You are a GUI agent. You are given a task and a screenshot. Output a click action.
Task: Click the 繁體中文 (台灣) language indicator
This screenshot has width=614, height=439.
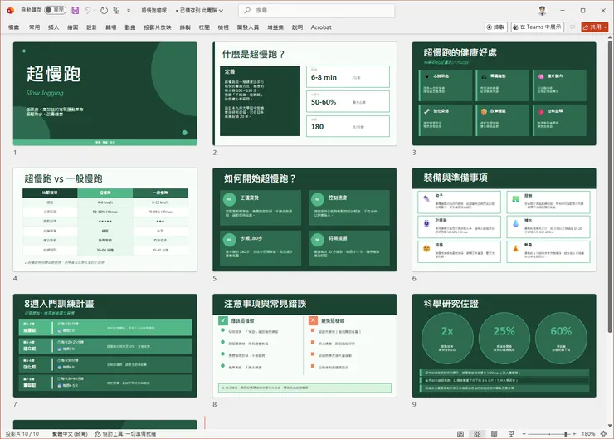pos(70,434)
